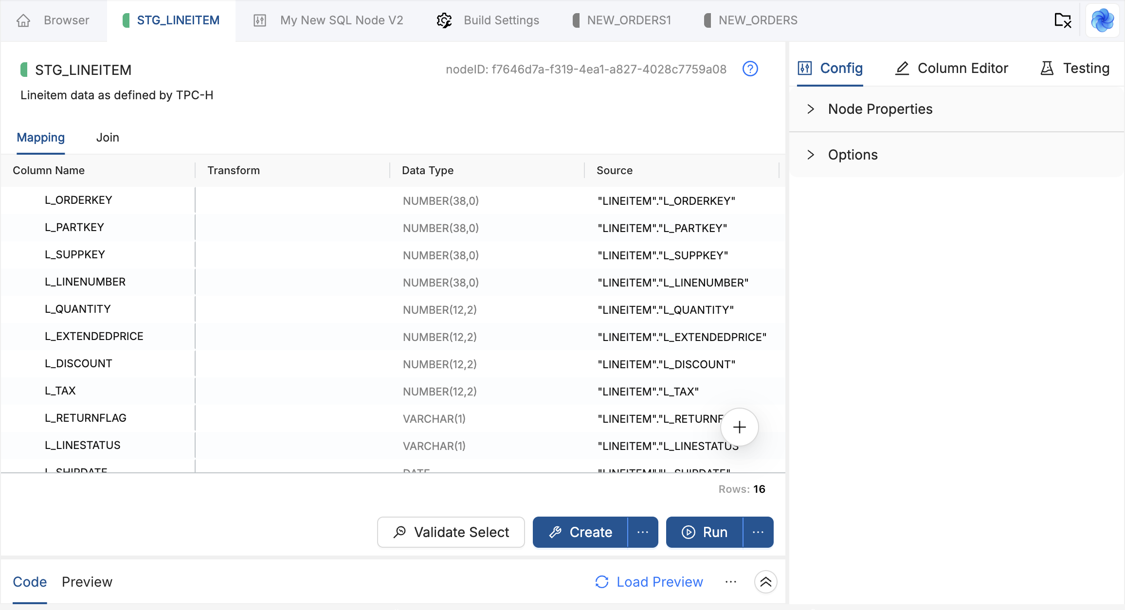Open the Coalesce pinwheel logo menu
The image size is (1125, 610).
tap(1102, 20)
